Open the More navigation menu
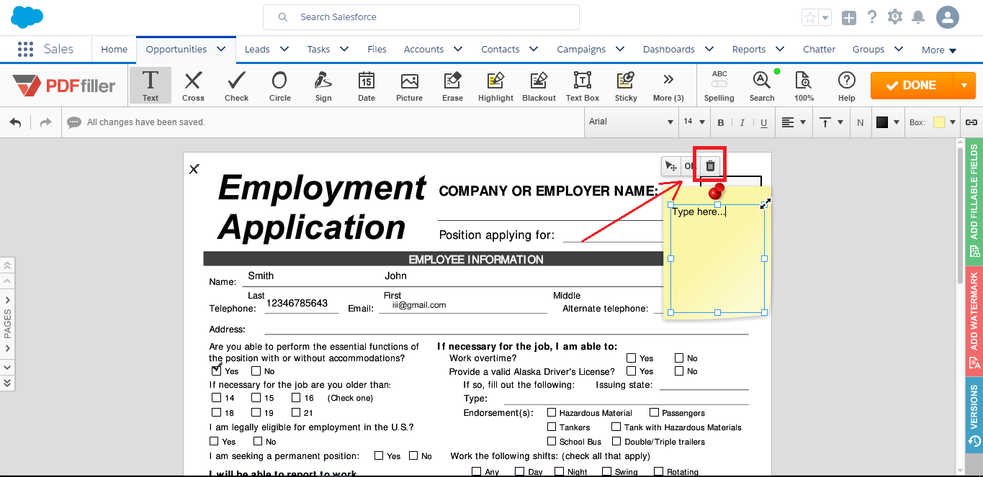This screenshot has height=477, width=983. click(x=939, y=50)
